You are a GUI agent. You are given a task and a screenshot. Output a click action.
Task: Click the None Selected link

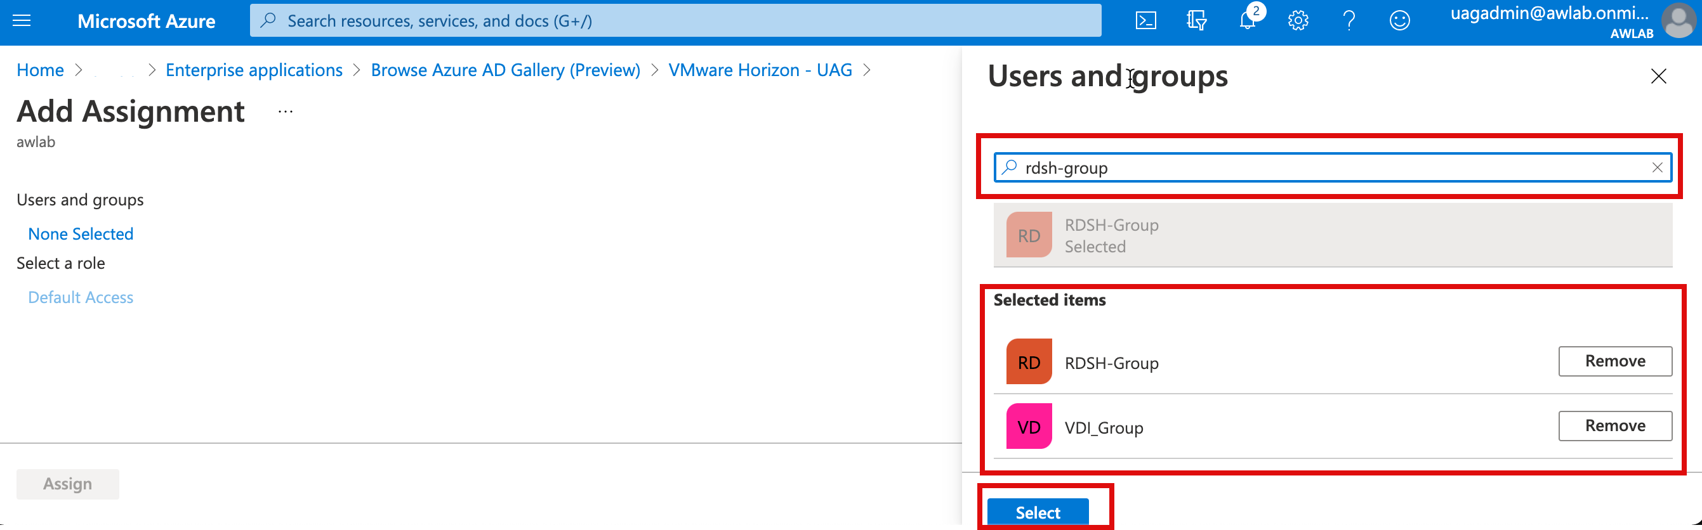(x=81, y=234)
